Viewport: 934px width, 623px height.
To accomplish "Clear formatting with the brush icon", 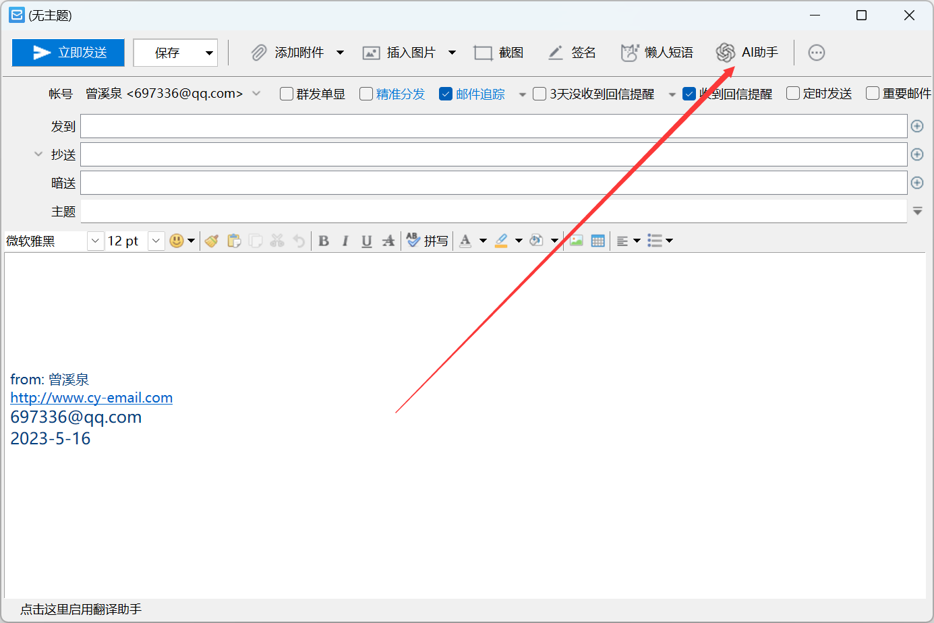I will (212, 241).
